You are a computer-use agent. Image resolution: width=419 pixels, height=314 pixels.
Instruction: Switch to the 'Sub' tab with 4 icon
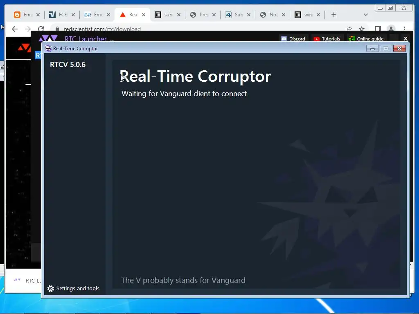[x=234, y=15]
